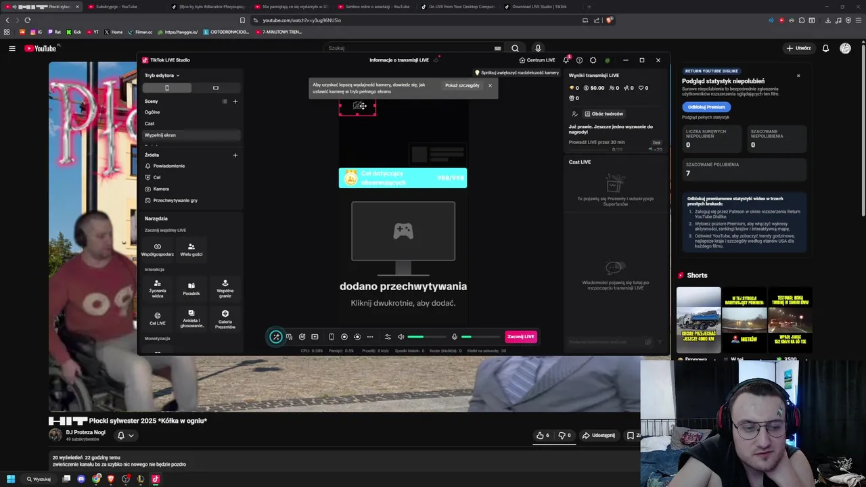Close Return YouTube Dislike panel
866x487 pixels.
tap(798, 76)
